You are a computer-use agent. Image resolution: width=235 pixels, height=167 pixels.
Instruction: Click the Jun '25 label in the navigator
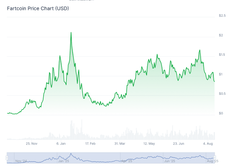170,161
